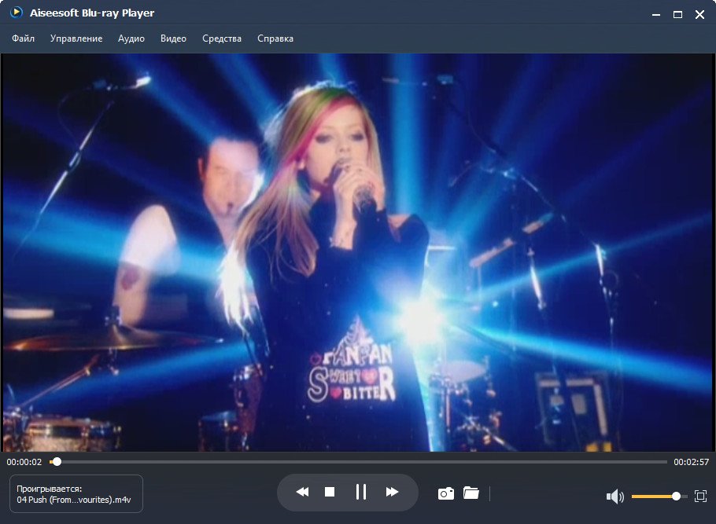Seek to the middle of the progress bar
The width and height of the screenshot is (716, 524).
(358, 462)
